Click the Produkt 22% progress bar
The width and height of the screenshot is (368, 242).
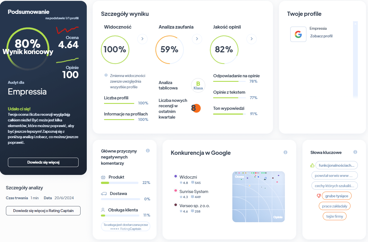[120, 183]
